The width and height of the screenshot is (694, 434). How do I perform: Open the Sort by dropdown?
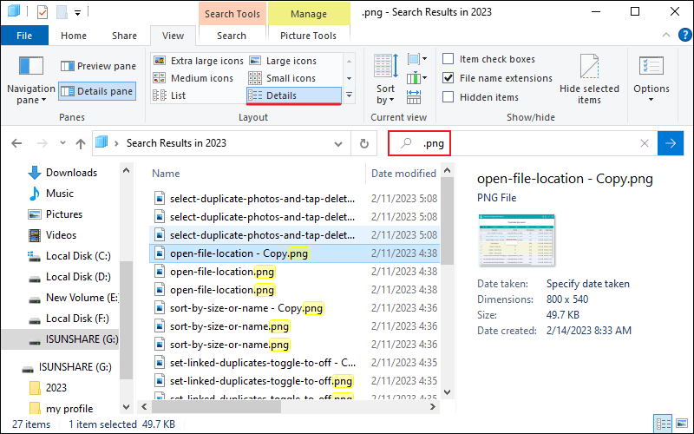click(x=386, y=79)
